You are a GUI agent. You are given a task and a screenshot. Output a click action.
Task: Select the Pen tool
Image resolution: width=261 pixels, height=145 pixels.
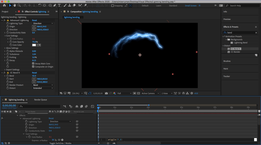coord(55,5)
